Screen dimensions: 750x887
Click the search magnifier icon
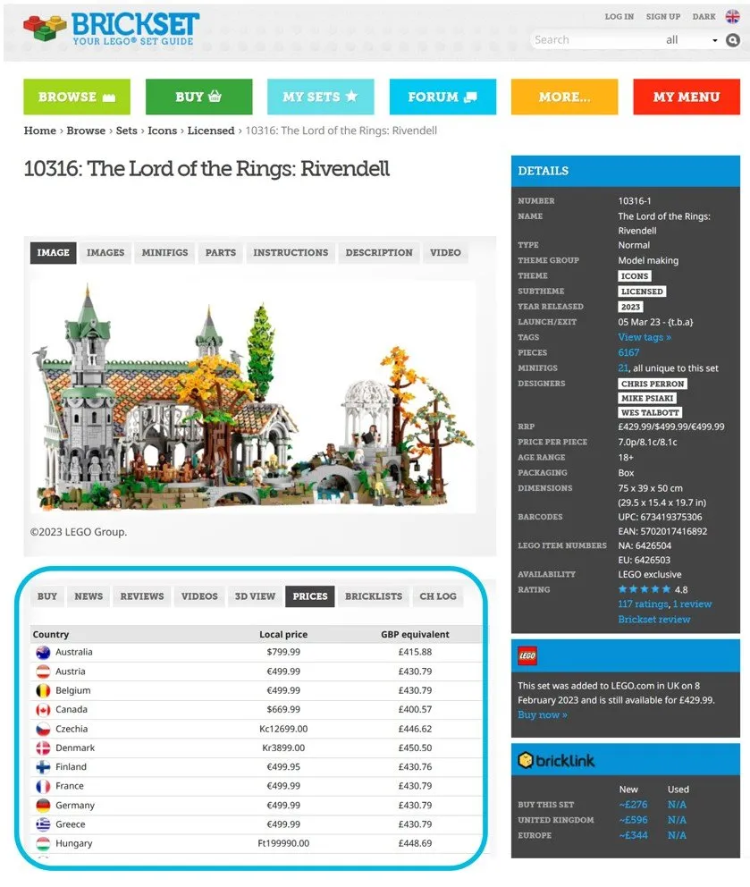pyautogui.click(x=732, y=40)
